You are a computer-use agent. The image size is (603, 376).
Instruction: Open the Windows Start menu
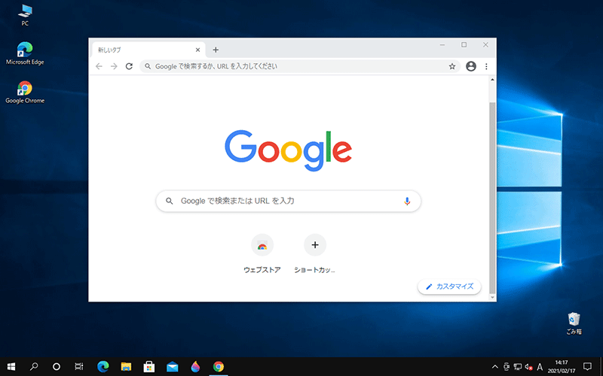(x=11, y=367)
